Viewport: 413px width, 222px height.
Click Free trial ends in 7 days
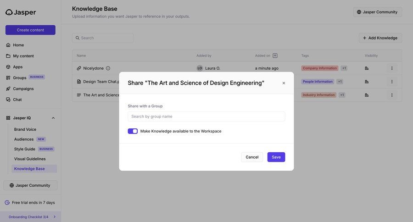30,203
